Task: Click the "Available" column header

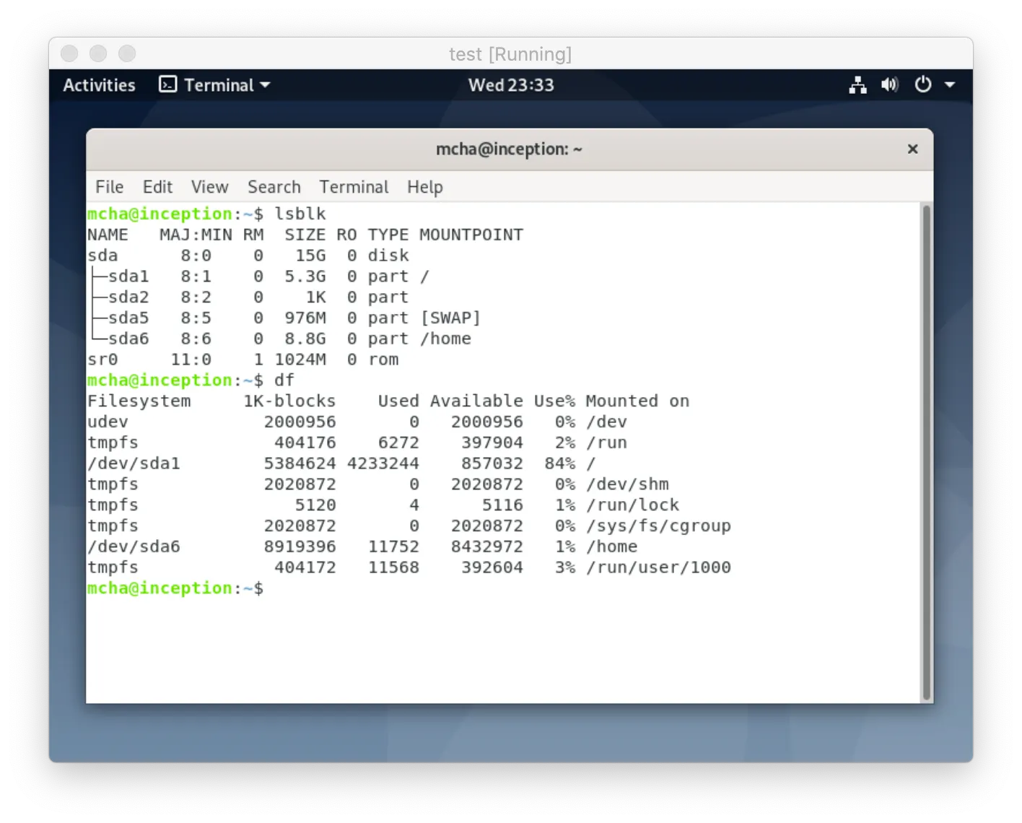Action: [476, 401]
